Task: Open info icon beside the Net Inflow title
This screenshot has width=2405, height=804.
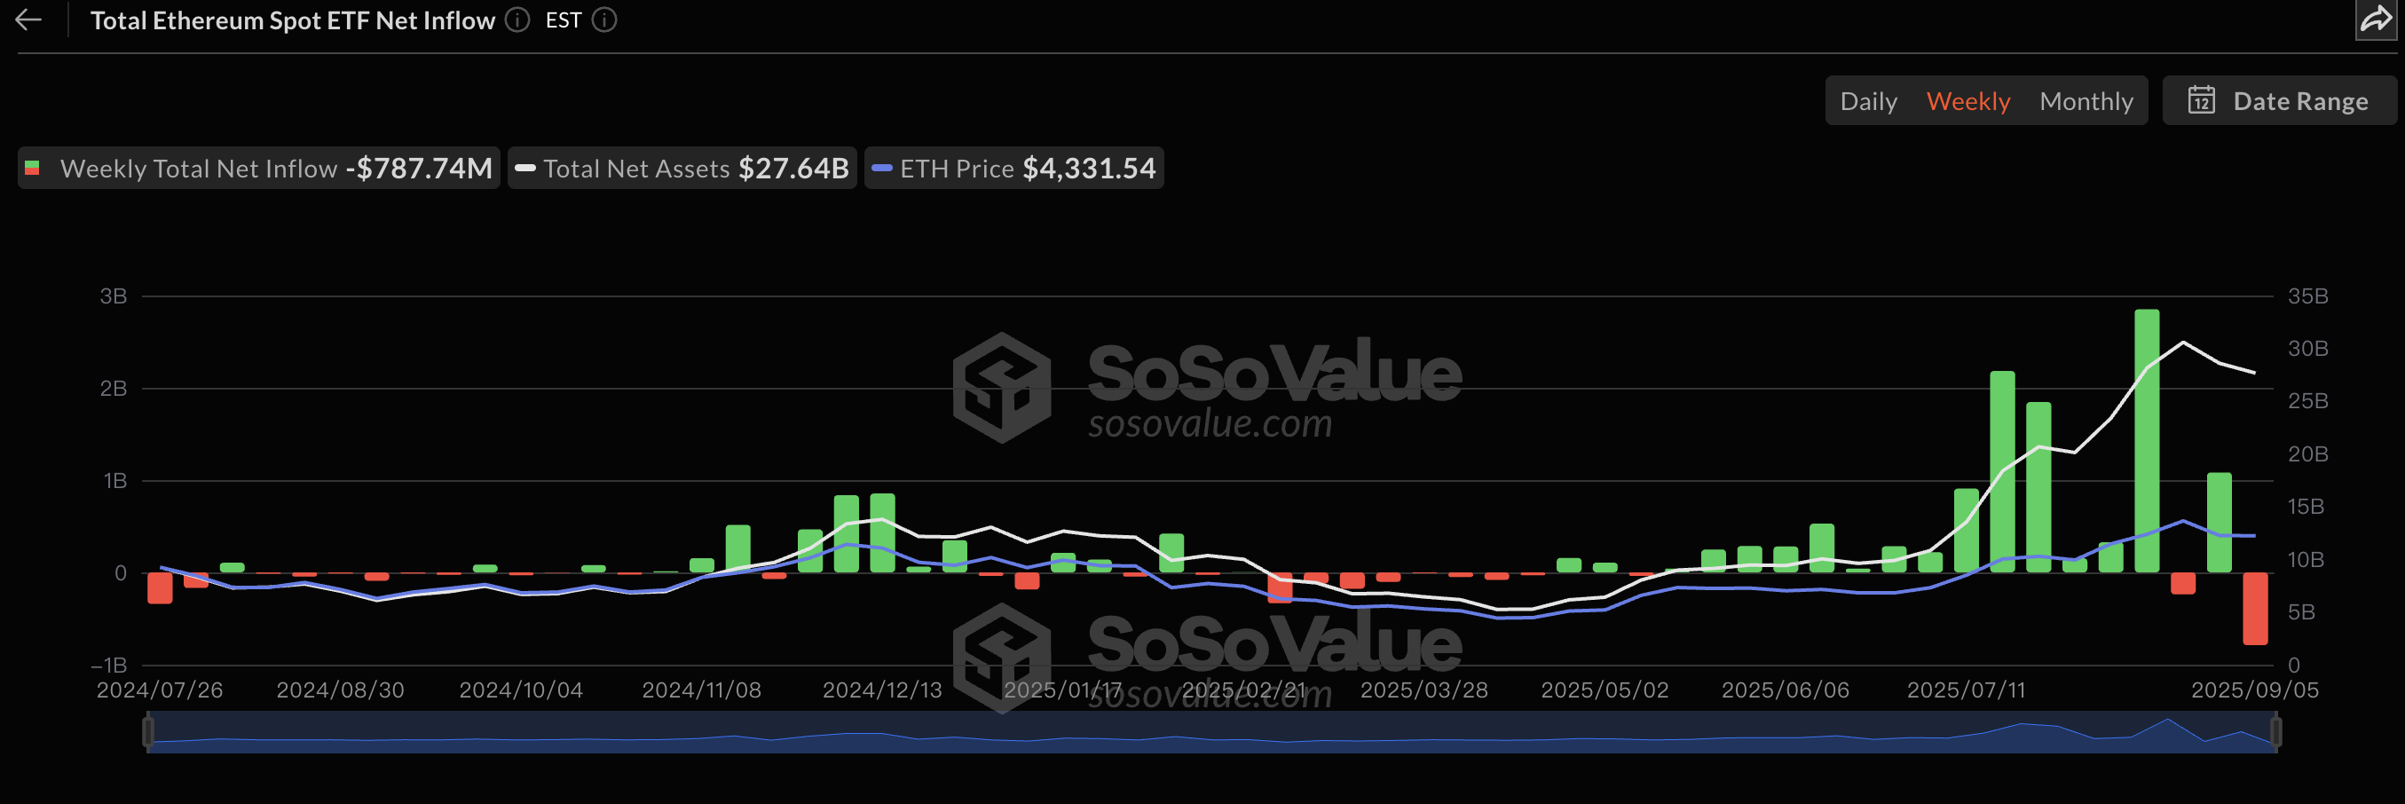Action: (517, 20)
